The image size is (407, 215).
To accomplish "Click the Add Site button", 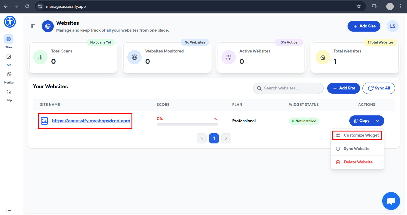I will point(364,26).
